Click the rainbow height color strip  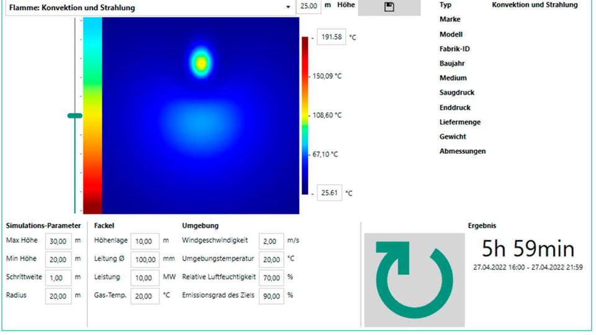pyautogui.click(x=93, y=115)
